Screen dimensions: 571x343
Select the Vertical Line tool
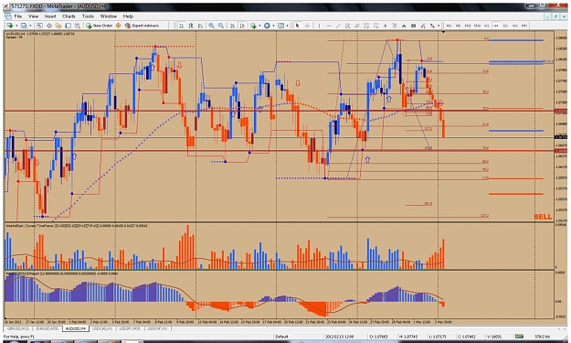coord(319,26)
